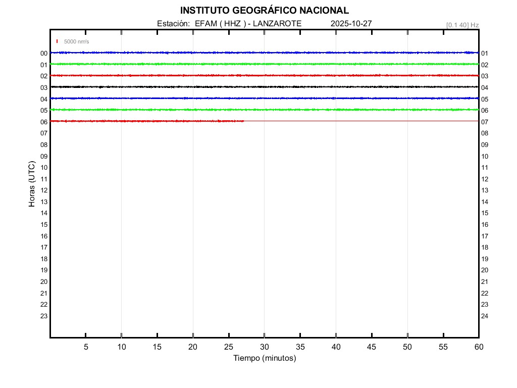Select the 60-minute tick label on the time axis
The image size is (517, 388).
point(478,347)
